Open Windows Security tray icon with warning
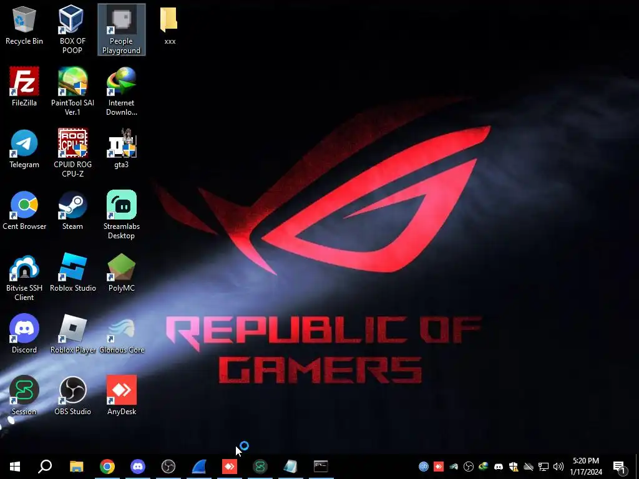Image resolution: width=639 pixels, height=479 pixels. 514,467
